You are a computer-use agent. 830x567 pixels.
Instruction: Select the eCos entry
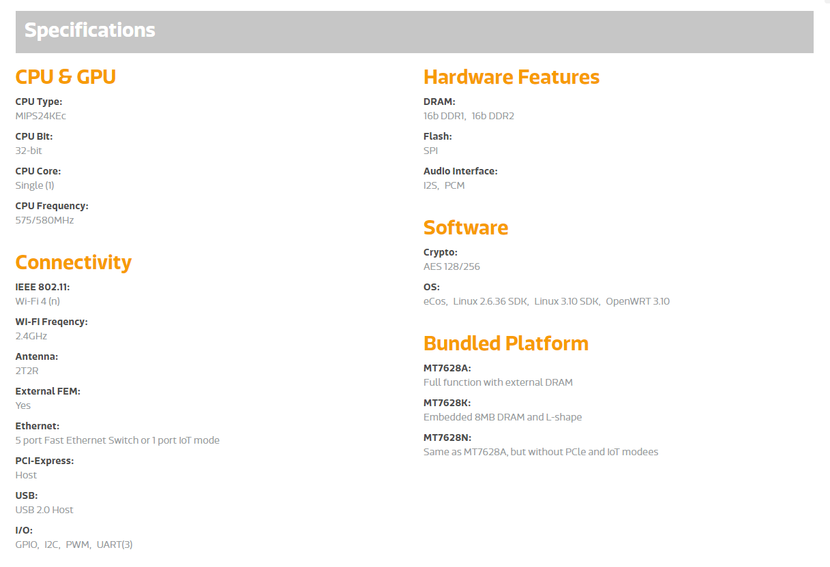coord(435,301)
